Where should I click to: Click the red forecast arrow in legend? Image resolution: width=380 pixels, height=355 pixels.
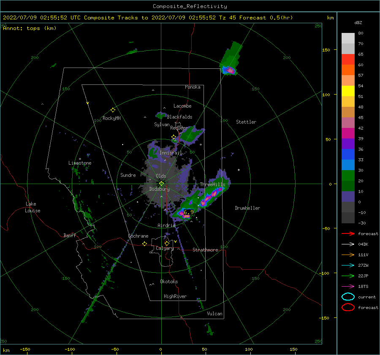[x=348, y=233]
